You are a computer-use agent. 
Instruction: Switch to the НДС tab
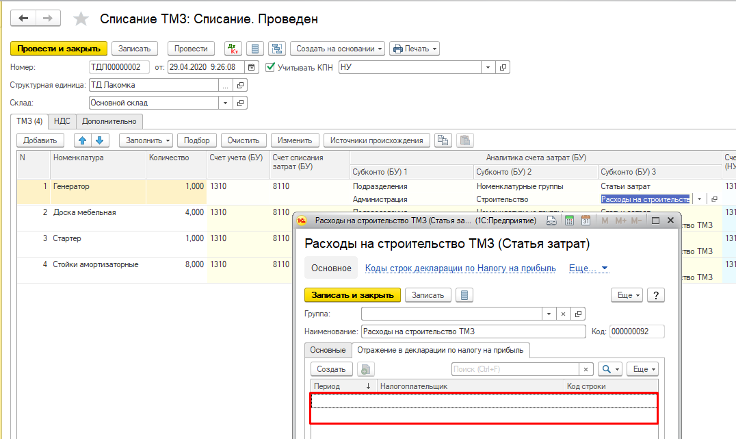pyautogui.click(x=62, y=121)
